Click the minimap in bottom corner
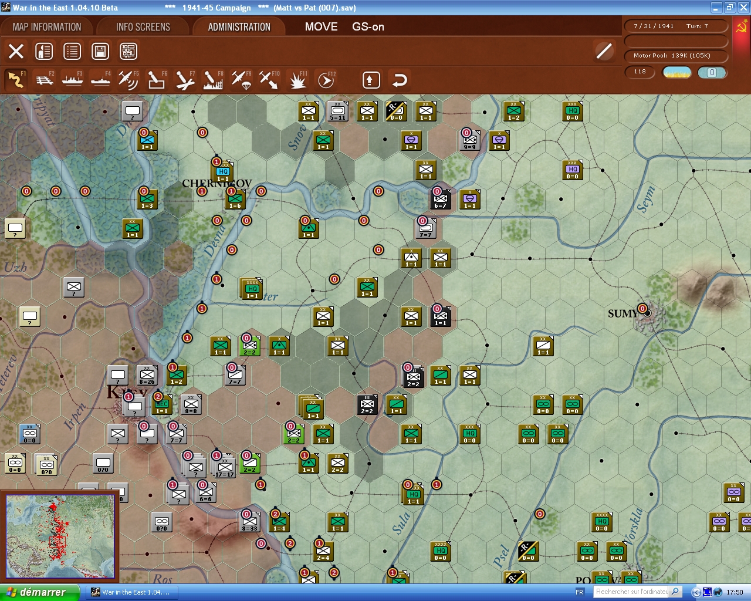 [x=60, y=536]
